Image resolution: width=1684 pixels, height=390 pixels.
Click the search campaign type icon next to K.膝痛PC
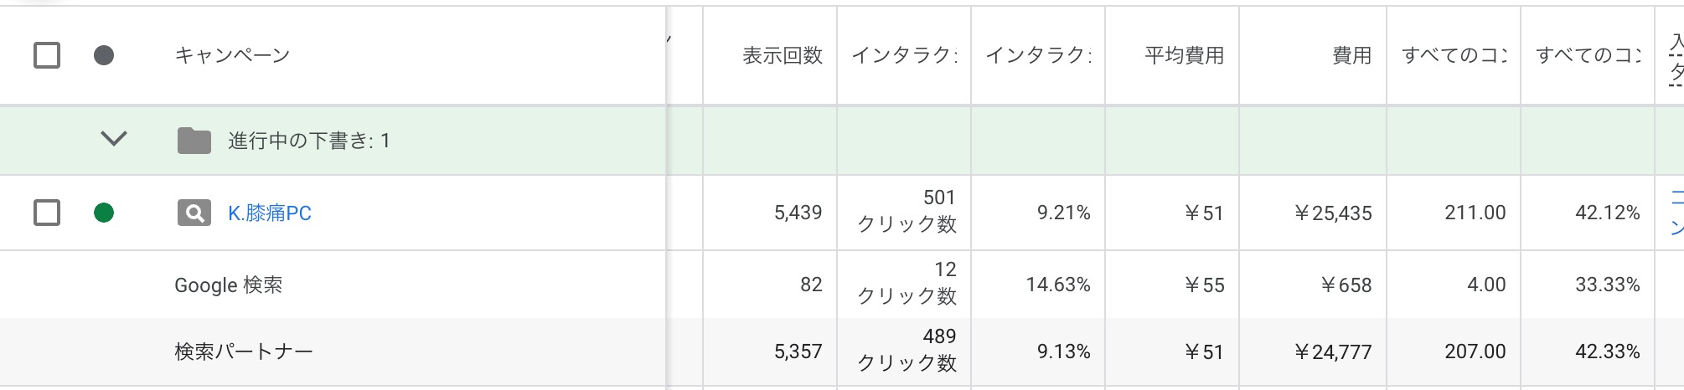[194, 213]
